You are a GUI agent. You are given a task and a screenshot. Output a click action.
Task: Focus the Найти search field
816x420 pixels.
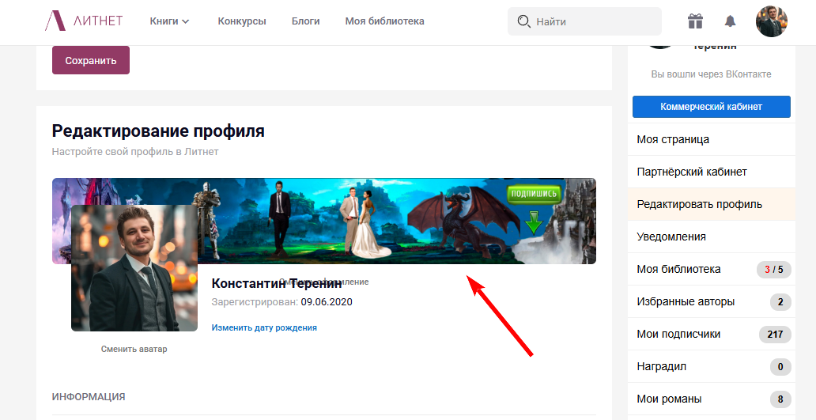coord(584,21)
